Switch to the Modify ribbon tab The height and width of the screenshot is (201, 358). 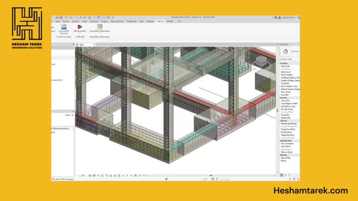click(170, 21)
